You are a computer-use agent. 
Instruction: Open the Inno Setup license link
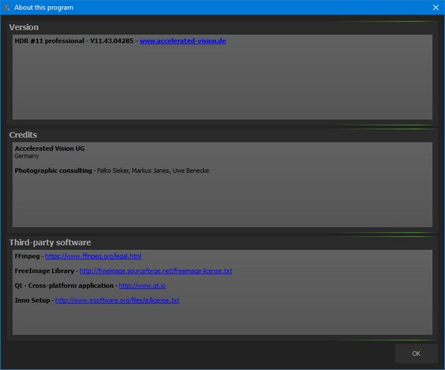[x=117, y=301]
